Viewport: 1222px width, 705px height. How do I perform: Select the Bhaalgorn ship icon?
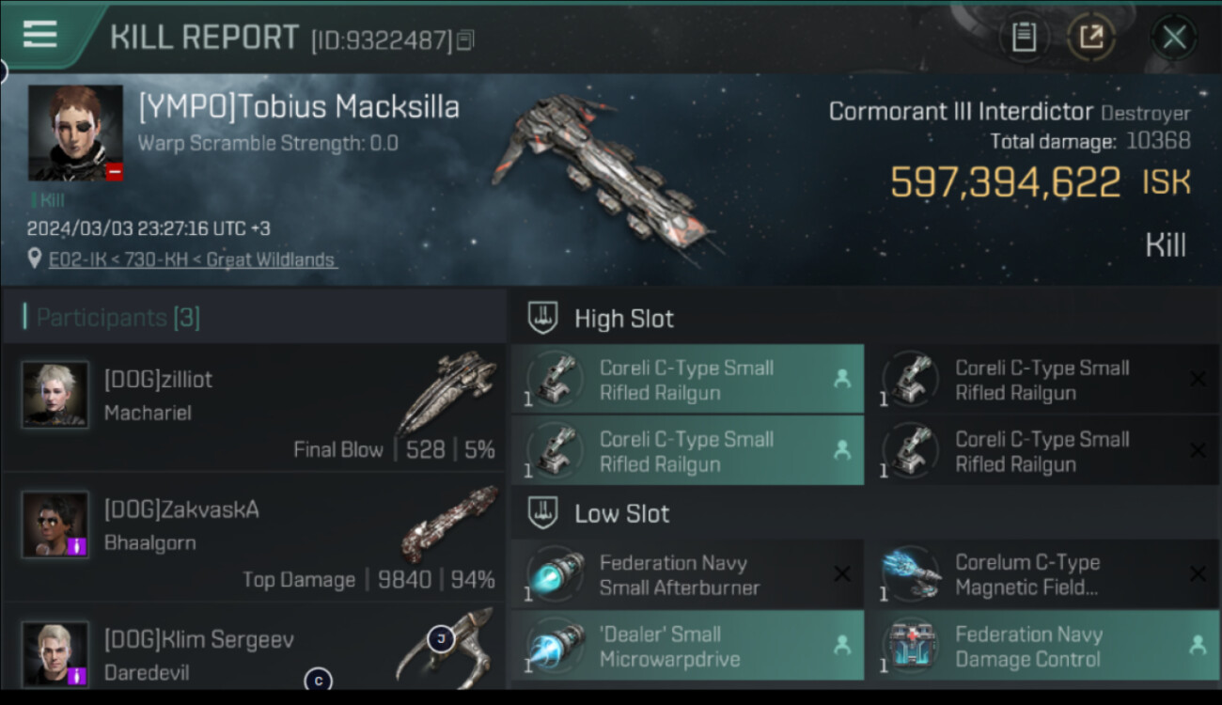click(x=449, y=523)
